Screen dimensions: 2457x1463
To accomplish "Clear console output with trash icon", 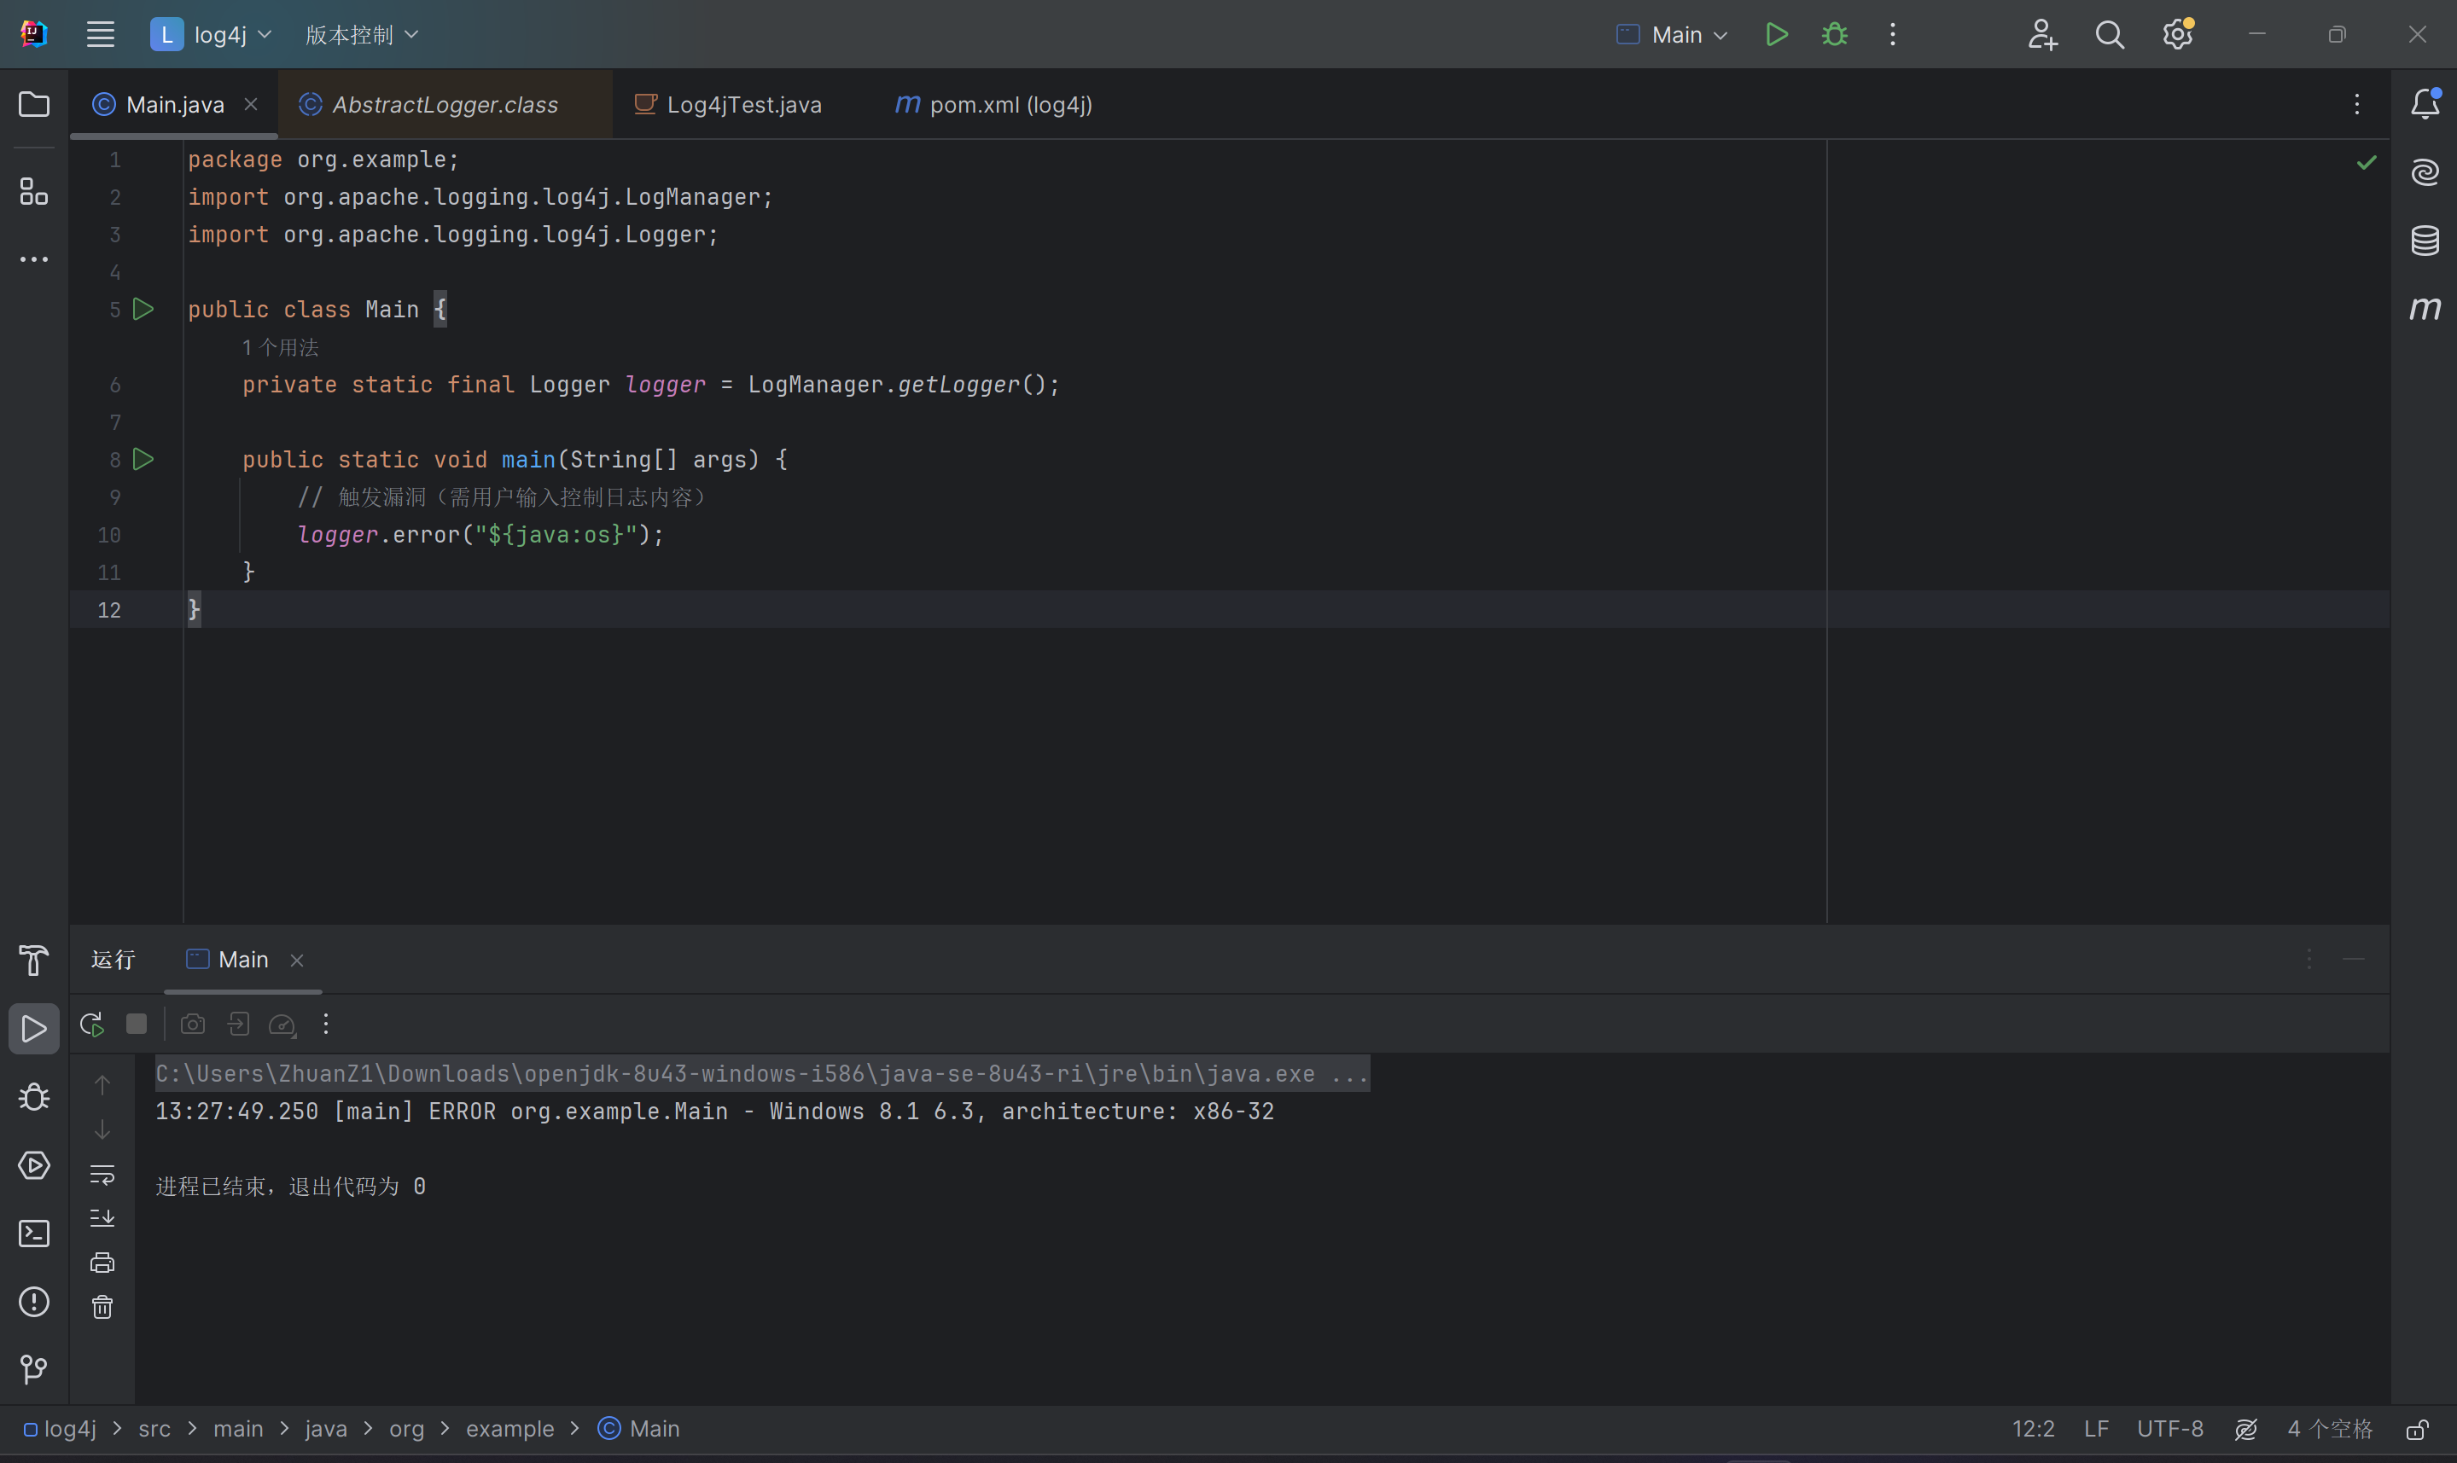I will 102,1307.
